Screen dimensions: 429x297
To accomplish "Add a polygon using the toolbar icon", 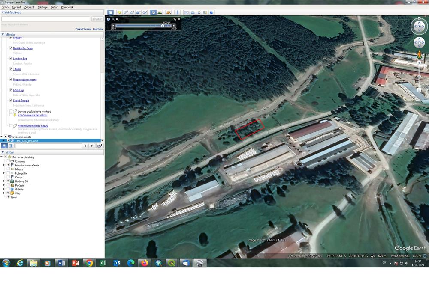I will [126, 12].
